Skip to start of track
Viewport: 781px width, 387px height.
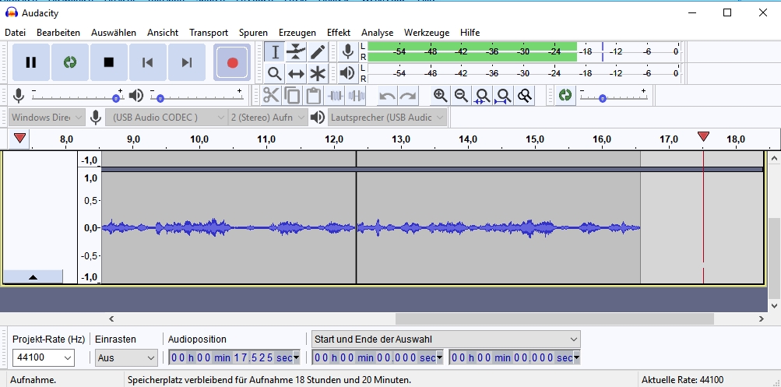[x=147, y=62]
